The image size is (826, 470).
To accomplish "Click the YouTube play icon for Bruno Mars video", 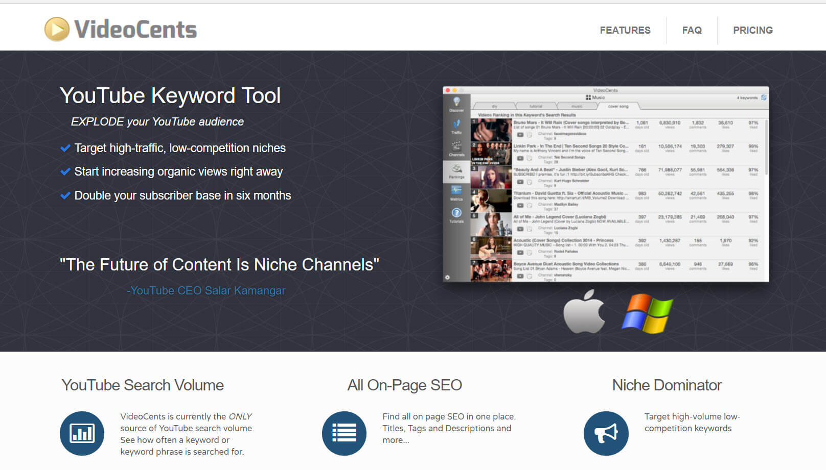I will [x=520, y=135].
